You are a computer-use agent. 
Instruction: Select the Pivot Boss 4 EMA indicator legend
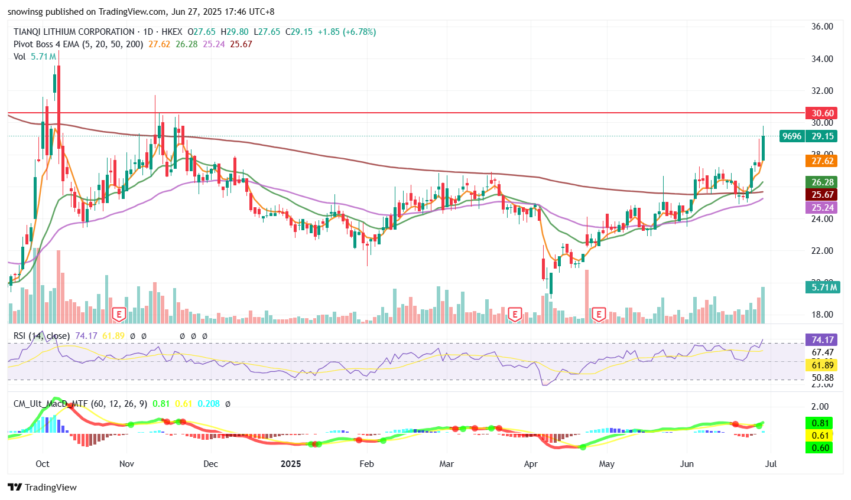[79, 44]
